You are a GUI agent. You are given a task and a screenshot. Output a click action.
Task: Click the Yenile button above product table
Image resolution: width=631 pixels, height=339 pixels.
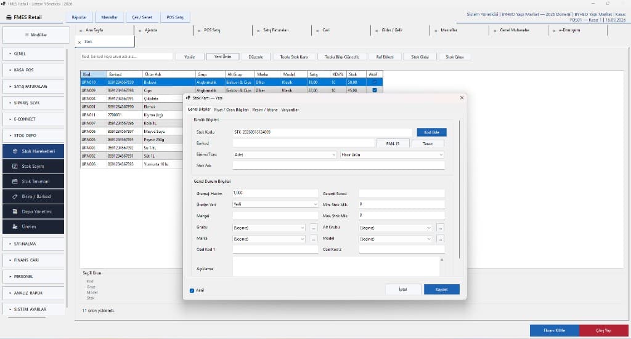(x=190, y=57)
